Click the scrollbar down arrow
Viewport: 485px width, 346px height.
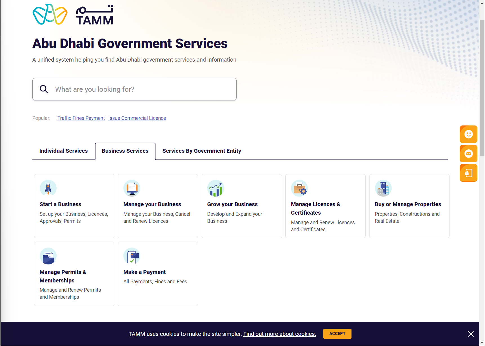tap(482, 343)
